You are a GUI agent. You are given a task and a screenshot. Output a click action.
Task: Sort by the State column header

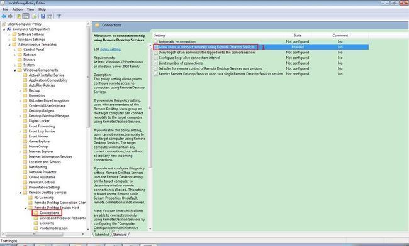click(298, 35)
